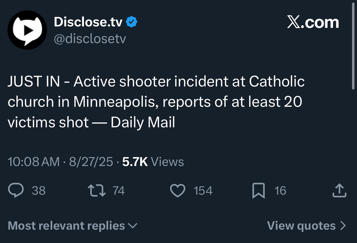View post analytics via 5.7K Views
Screen dimensions: 357x243
(x=153, y=162)
